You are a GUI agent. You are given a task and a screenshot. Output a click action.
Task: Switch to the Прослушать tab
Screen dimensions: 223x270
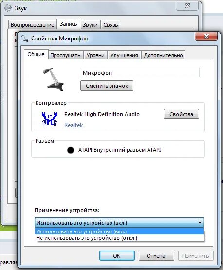[x=65, y=55]
